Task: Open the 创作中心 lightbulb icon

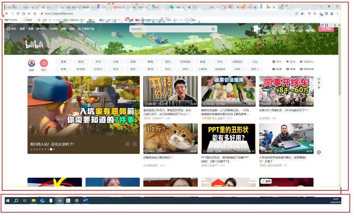Action: (310, 29)
